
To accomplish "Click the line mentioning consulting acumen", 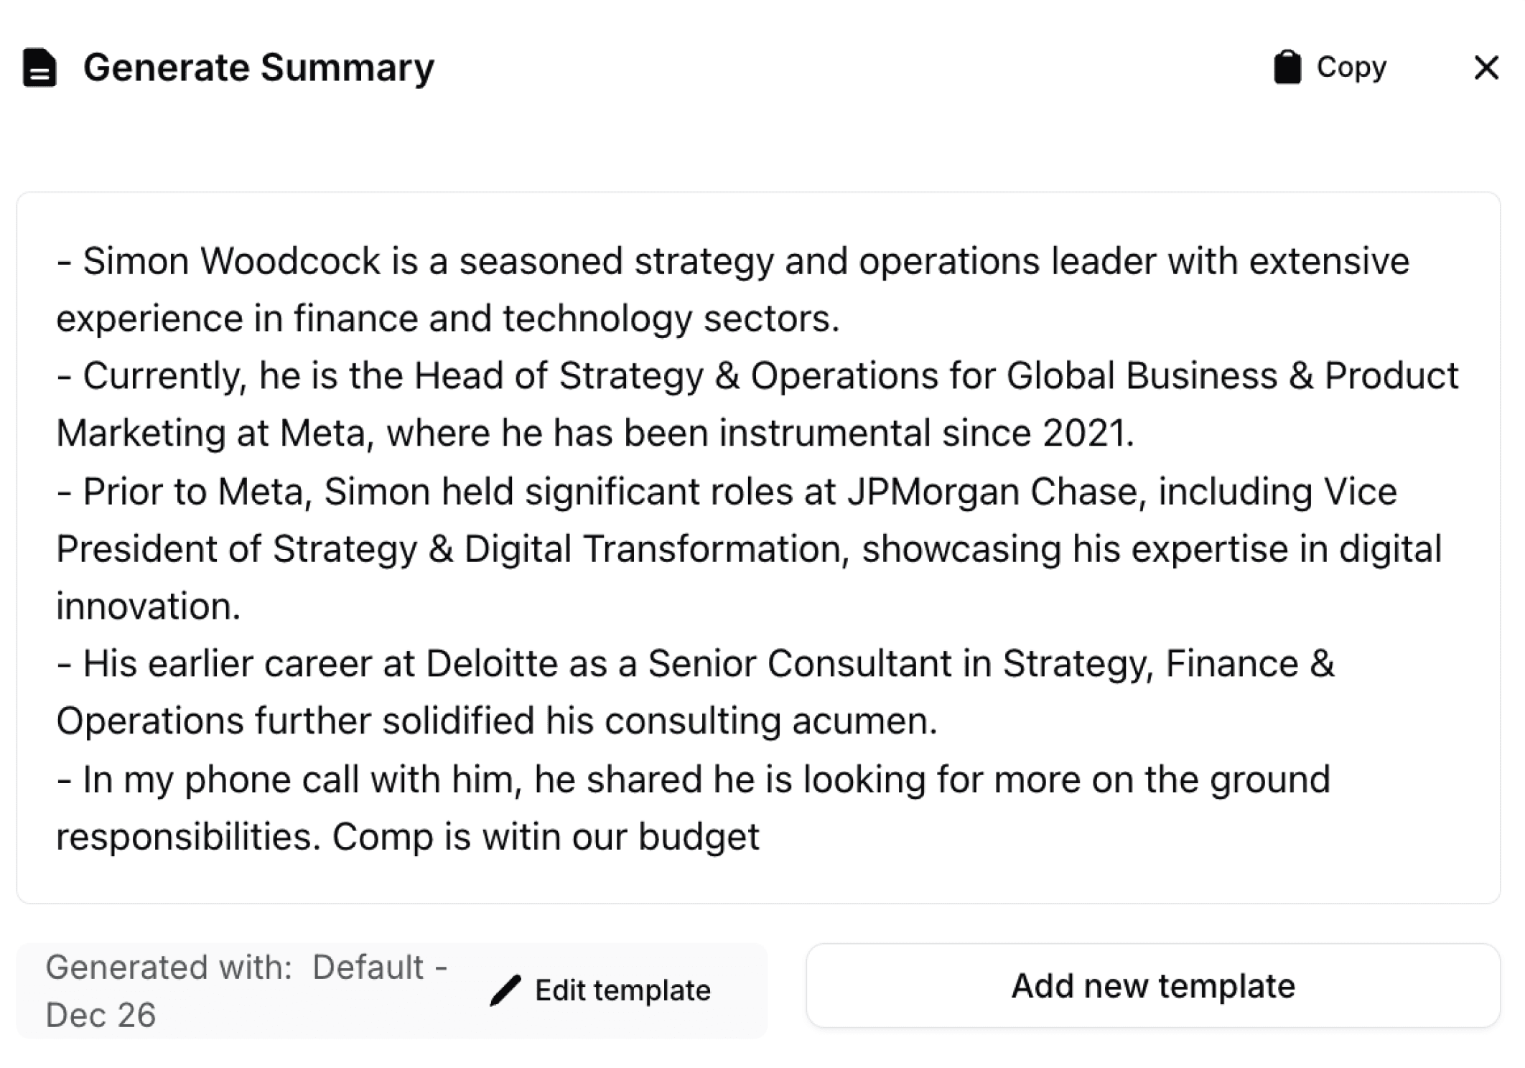I will click(497, 721).
